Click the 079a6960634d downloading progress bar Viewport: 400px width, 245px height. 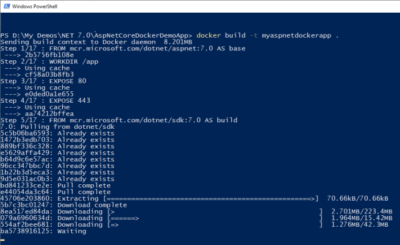[x=215, y=218]
